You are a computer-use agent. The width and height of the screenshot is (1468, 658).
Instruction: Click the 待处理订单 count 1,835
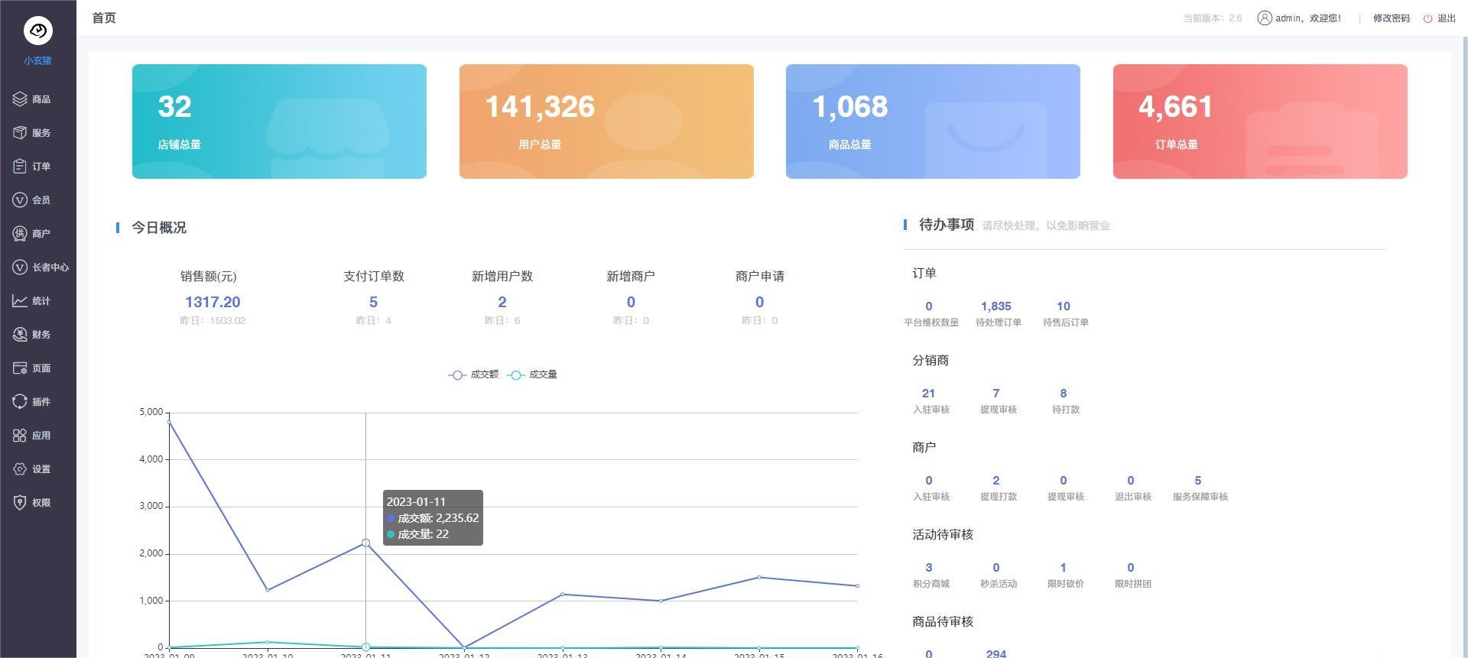(x=995, y=306)
